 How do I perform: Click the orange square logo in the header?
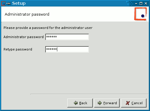[141, 14]
